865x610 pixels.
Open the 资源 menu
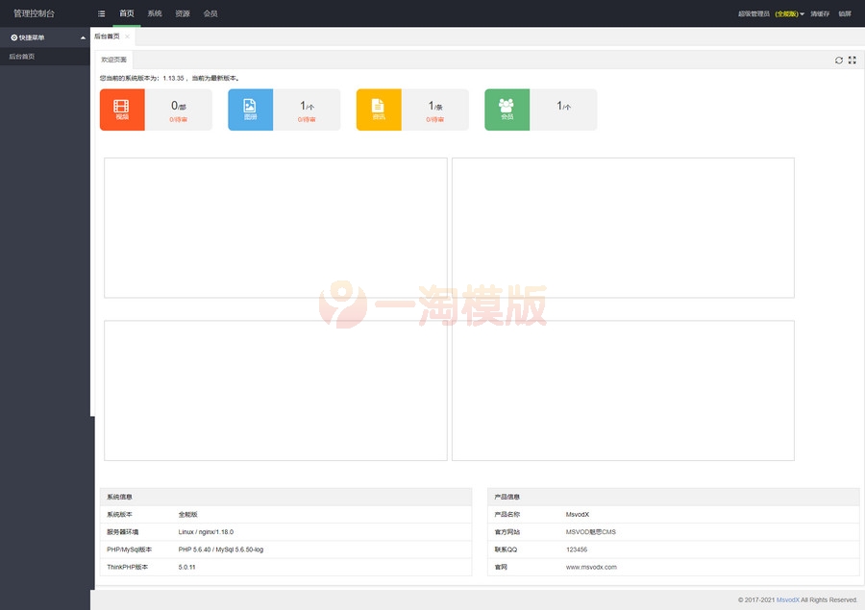183,13
